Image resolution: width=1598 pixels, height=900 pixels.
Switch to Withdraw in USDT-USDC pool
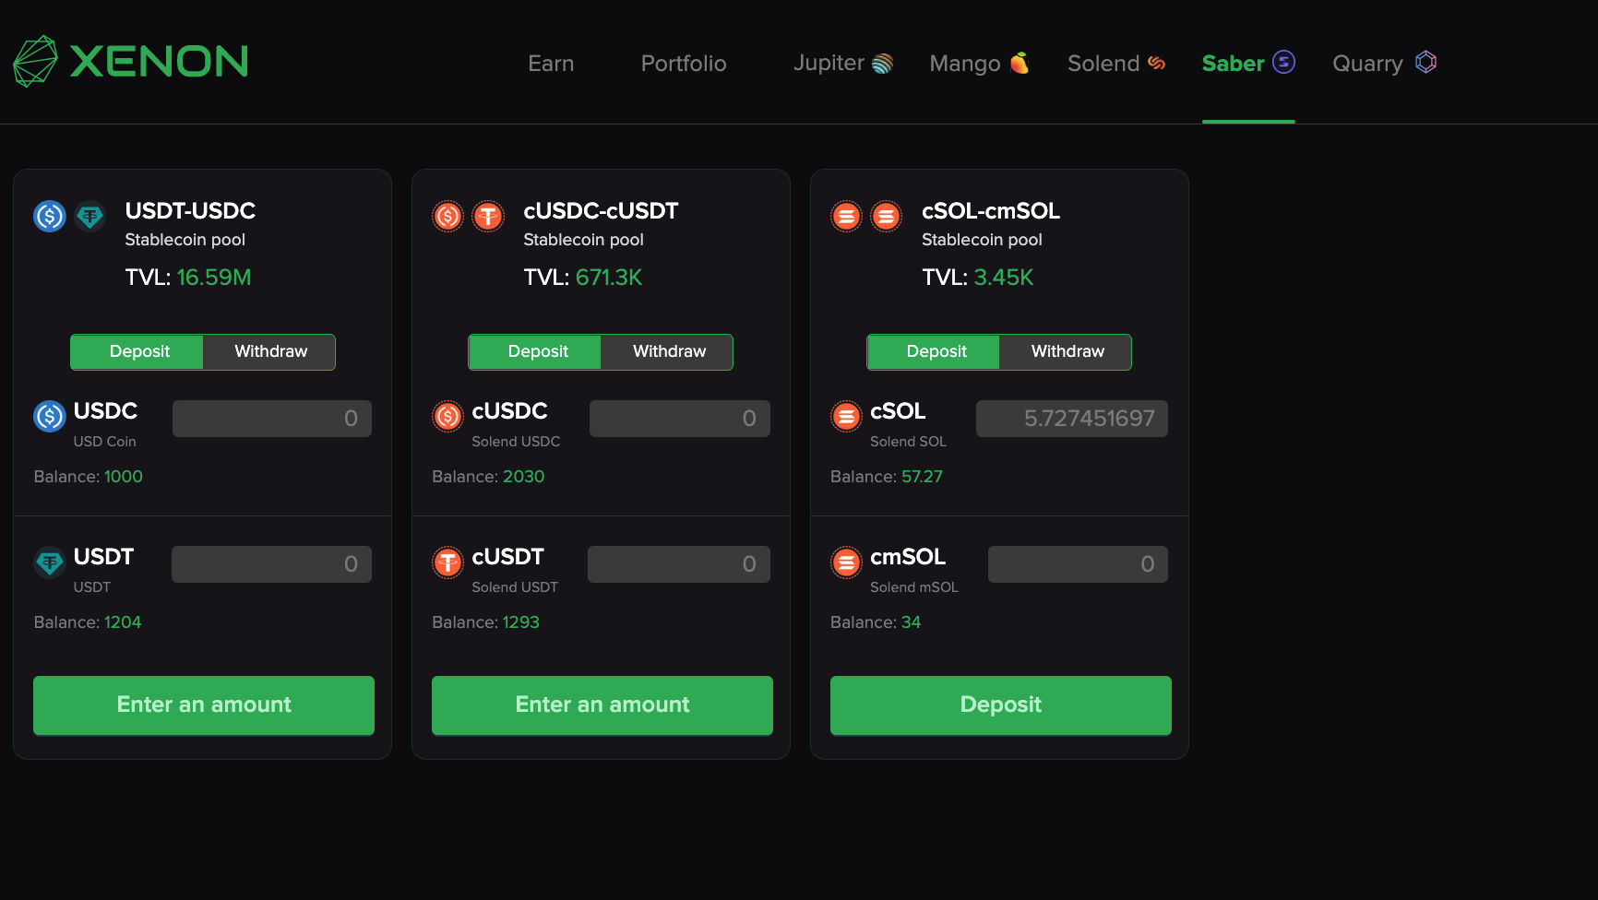269,352
